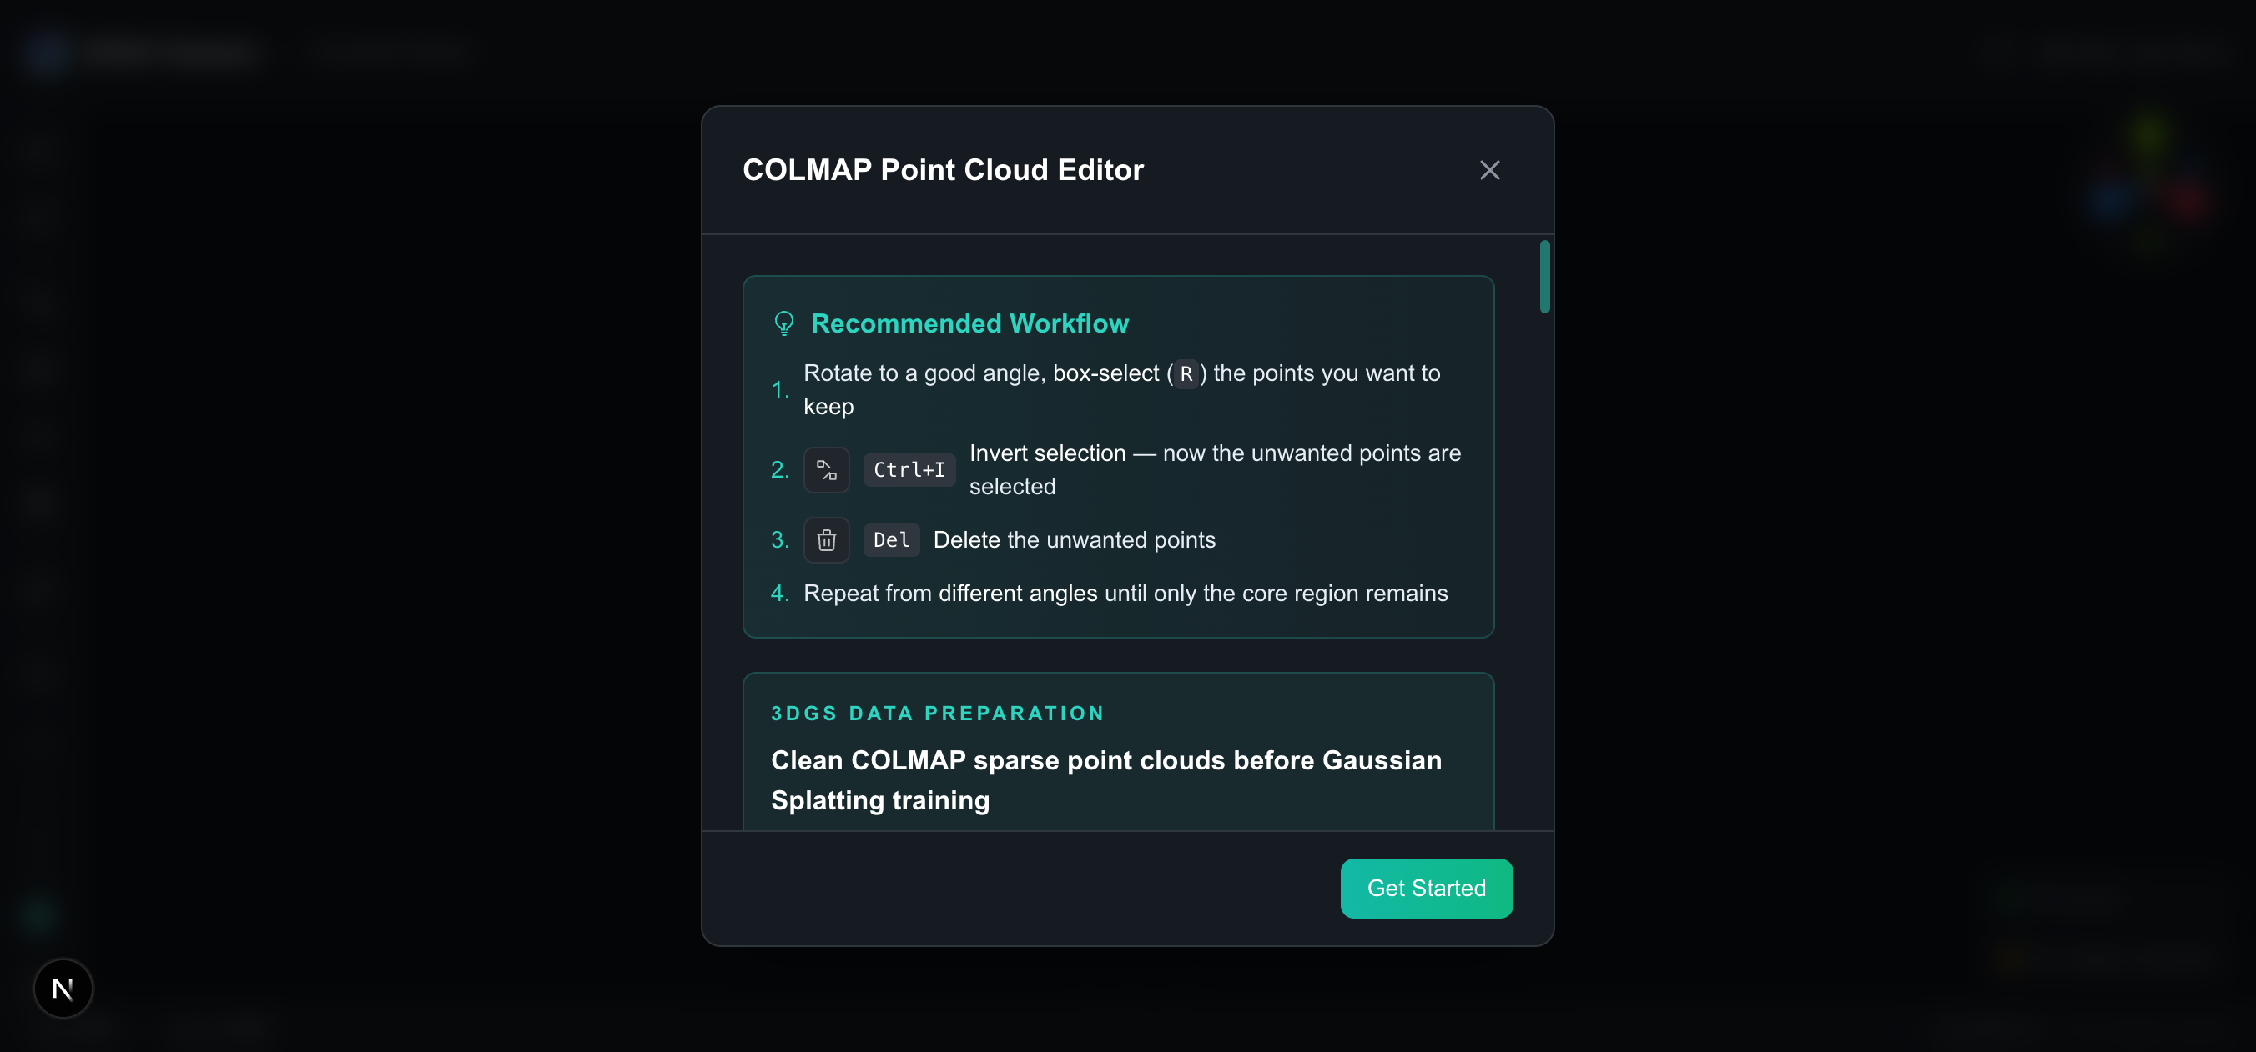Viewport: 2256px width, 1052px height.
Task: Click the dialog's vertical scrollbar thumb
Action: [1544, 277]
